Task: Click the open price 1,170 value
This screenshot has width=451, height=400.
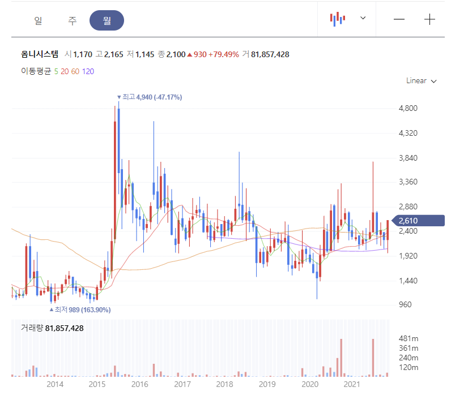Action: point(83,54)
